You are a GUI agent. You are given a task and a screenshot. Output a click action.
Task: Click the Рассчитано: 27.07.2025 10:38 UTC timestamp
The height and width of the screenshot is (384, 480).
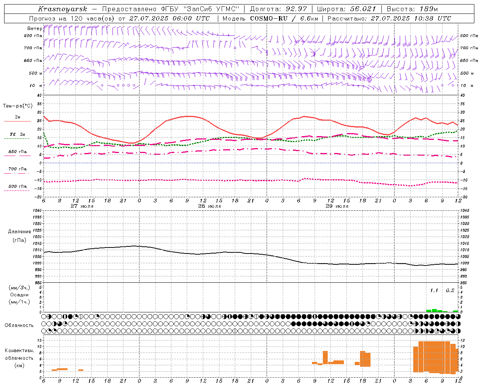(x=389, y=18)
